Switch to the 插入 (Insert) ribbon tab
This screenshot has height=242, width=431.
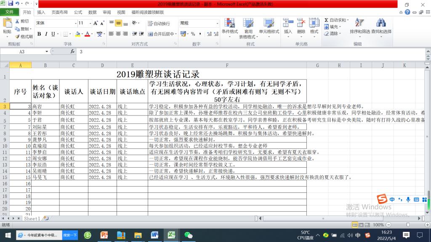(x=41, y=13)
